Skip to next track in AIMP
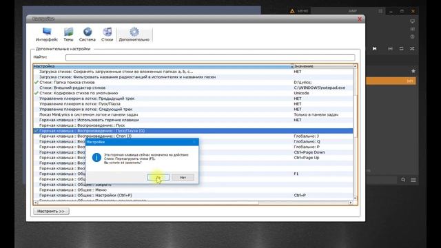Viewport: 441px width, 248px height. click(x=375, y=49)
